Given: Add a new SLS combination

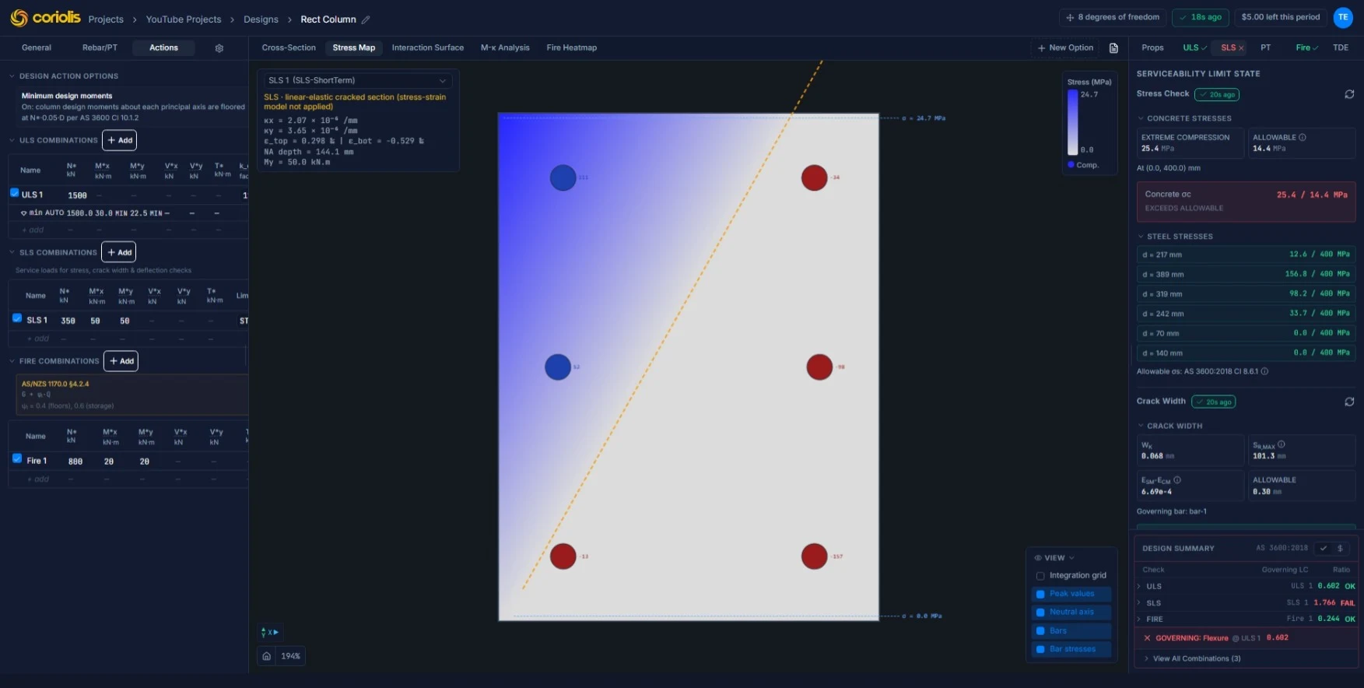Looking at the screenshot, I should click(x=119, y=252).
